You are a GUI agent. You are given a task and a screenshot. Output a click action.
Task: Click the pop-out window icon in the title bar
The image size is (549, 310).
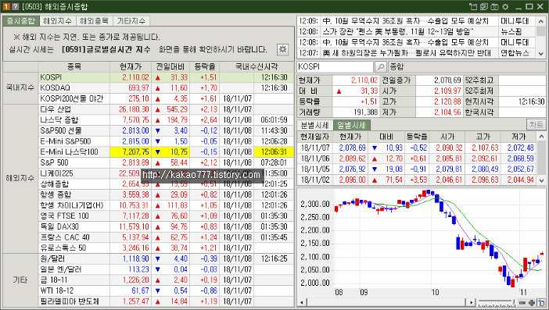click(473, 7)
